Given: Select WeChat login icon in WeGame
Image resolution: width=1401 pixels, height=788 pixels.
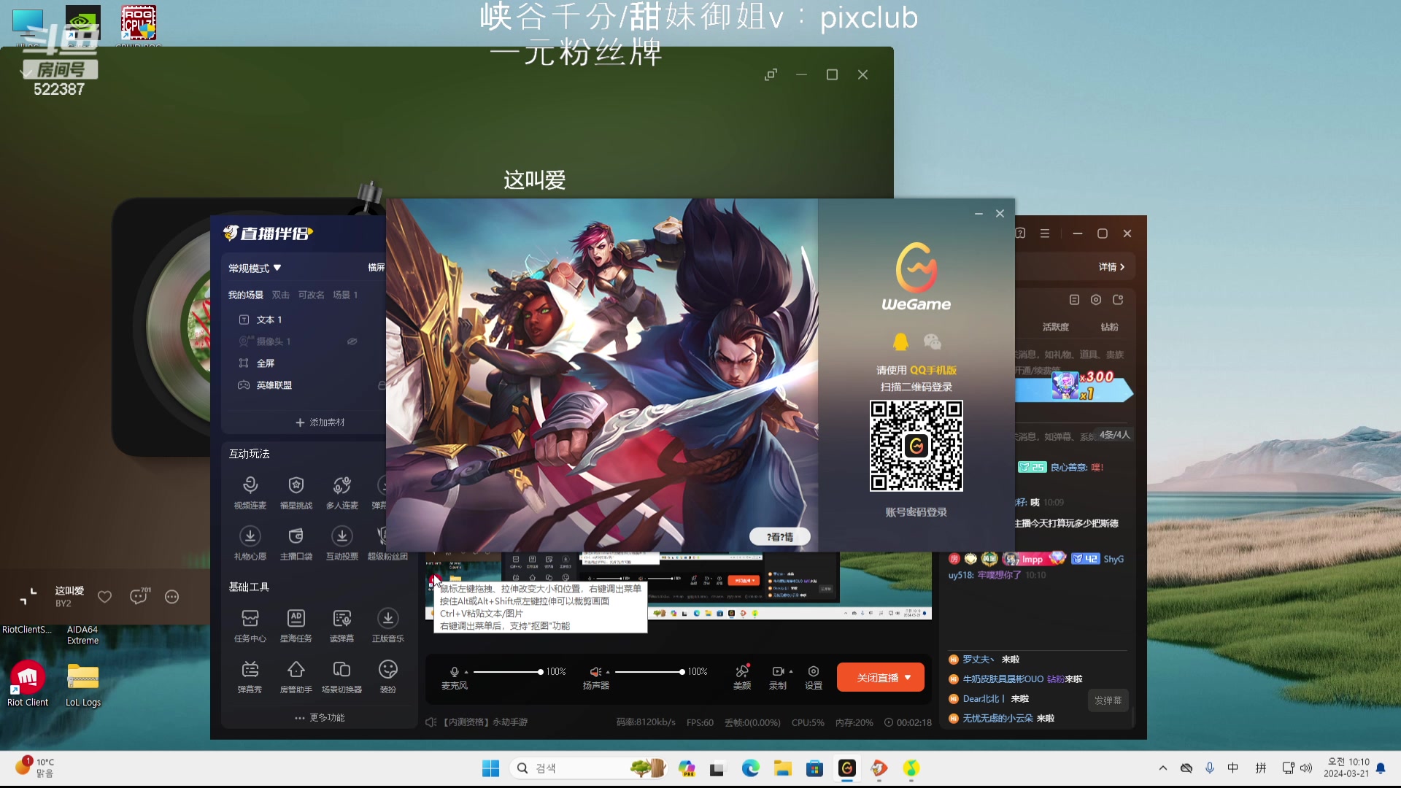Looking at the screenshot, I should tap(932, 341).
